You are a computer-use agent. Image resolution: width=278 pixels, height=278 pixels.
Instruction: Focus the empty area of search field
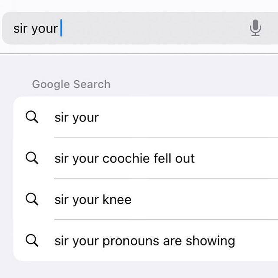[154, 28]
